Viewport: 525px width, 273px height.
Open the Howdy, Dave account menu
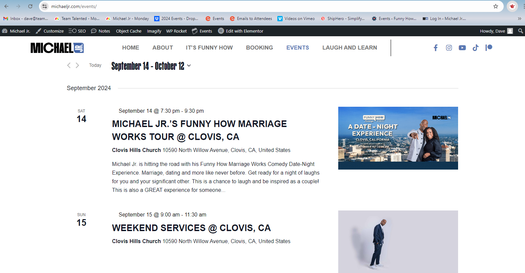coord(496,31)
